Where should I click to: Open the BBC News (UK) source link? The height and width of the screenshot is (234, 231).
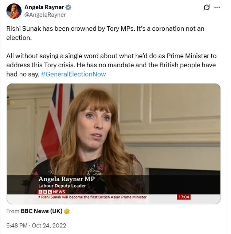[42, 211]
